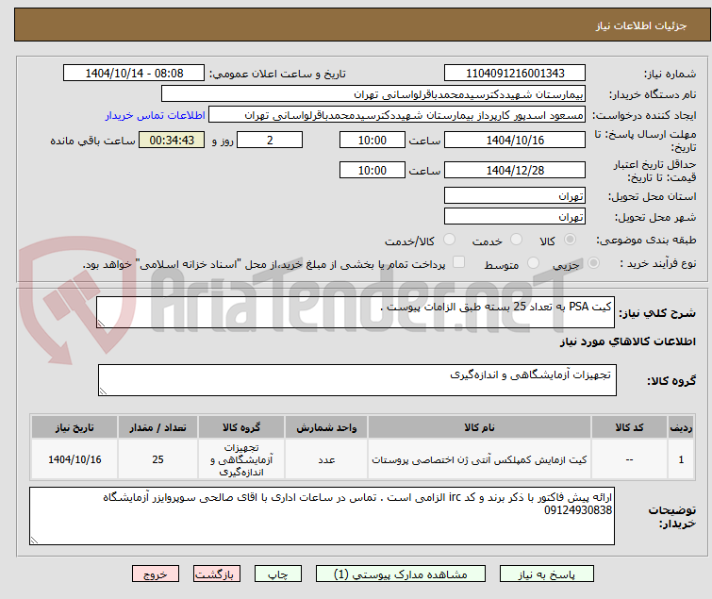Click the شهر محل تحویل field

tap(515, 217)
